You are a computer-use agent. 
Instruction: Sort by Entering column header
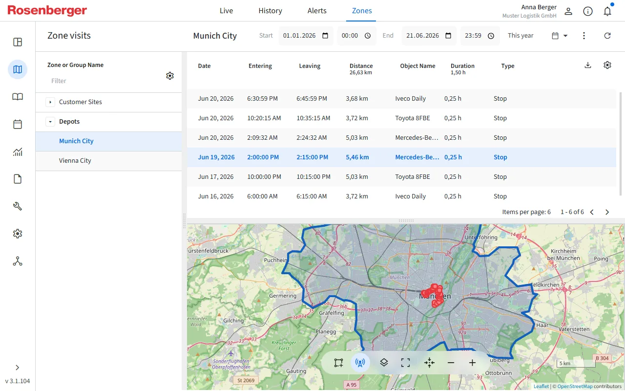coord(260,66)
